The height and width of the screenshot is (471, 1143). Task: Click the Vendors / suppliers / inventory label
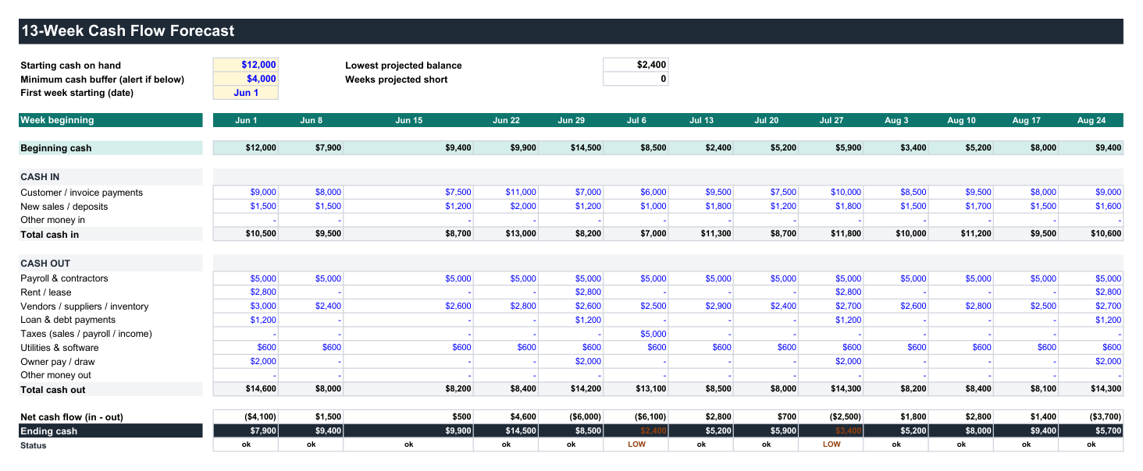(x=84, y=306)
